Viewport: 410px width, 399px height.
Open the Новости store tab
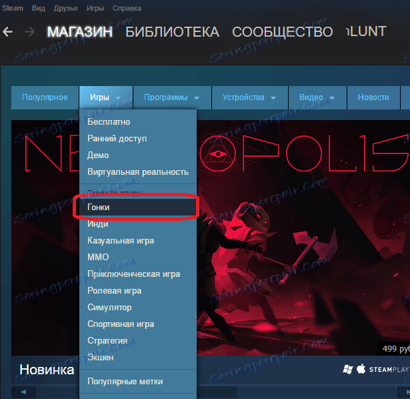(x=373, y=97)
